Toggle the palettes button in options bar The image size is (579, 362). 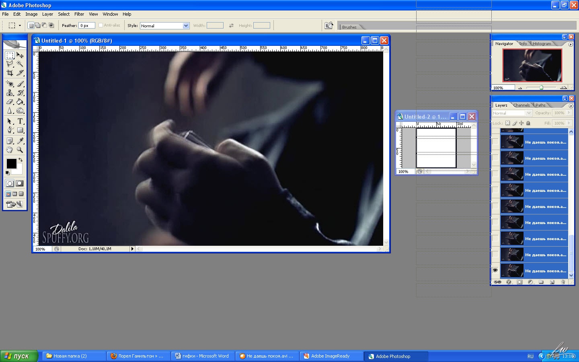point(329,25)
